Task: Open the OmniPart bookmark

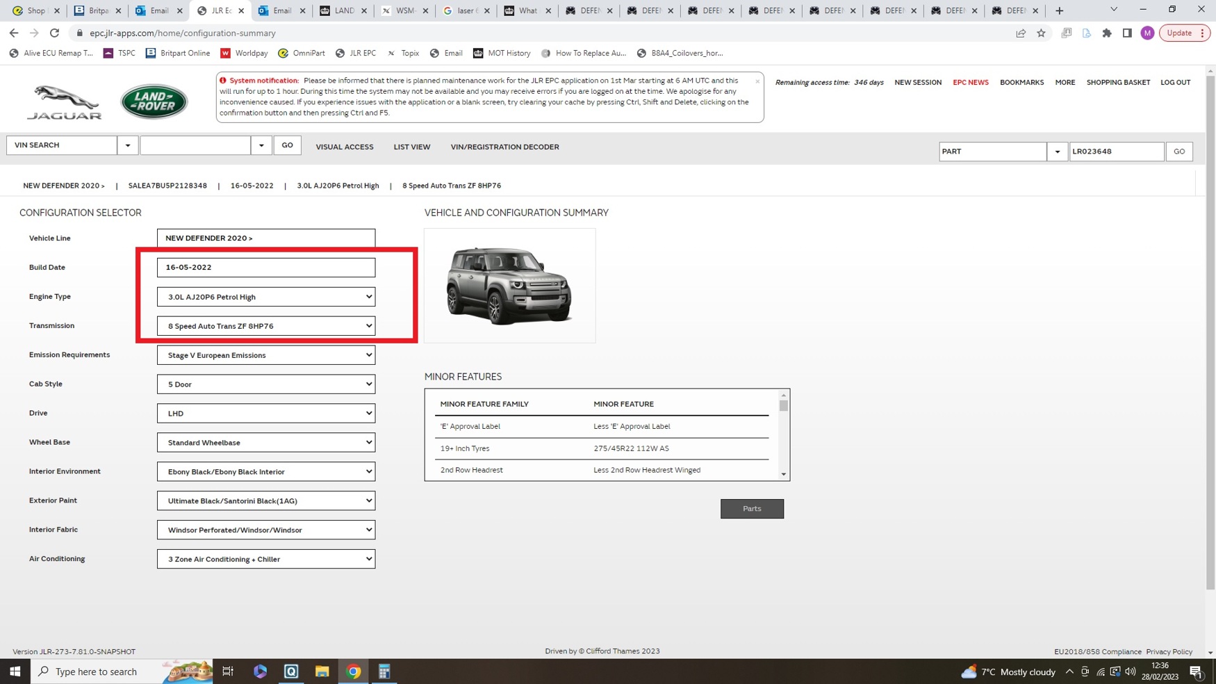Action: pos(302,53)
